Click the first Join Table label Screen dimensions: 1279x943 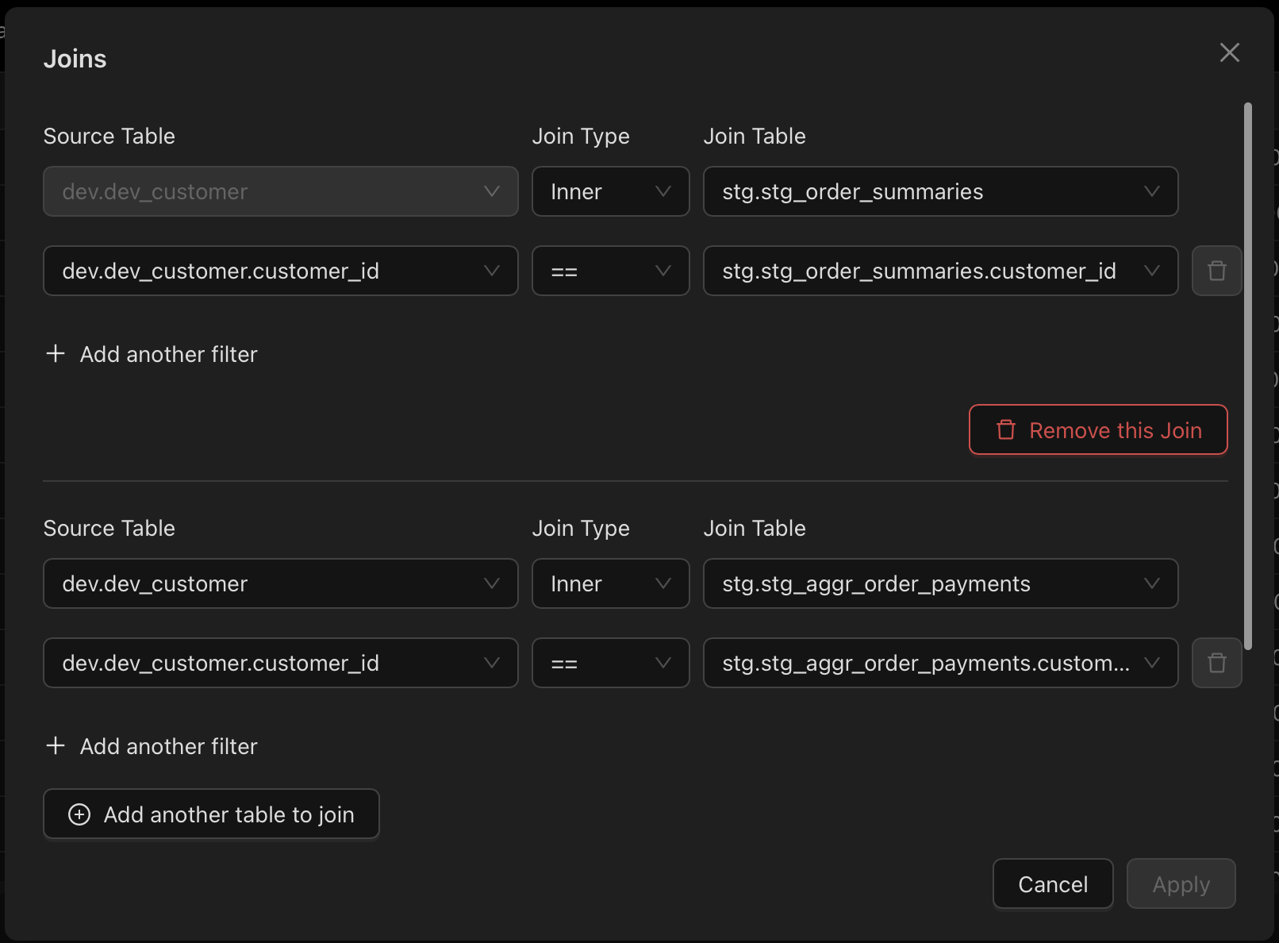point(755,137)
